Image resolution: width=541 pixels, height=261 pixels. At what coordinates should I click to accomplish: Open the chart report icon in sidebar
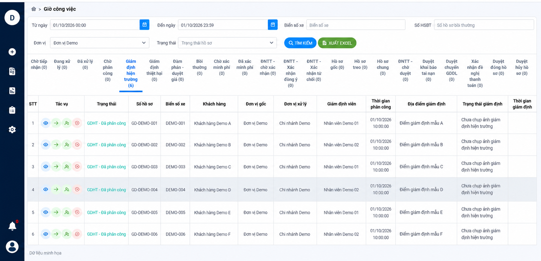[x=12, y=91]
